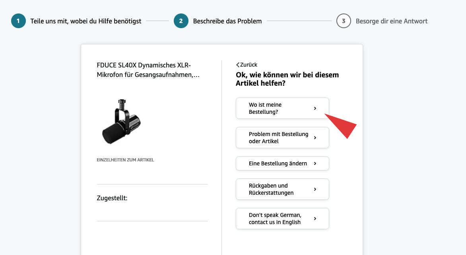Click the Zurück back arrow icon
The width and height of the screenshot is (466, 255).
point(238,65)
